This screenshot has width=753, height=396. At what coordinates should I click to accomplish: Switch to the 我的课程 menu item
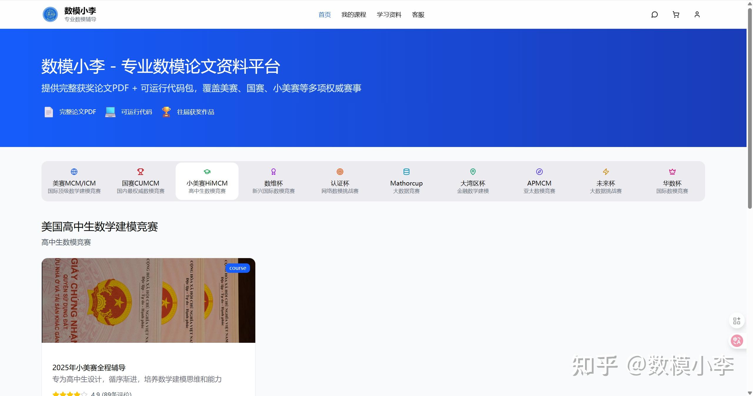[354, 14]
